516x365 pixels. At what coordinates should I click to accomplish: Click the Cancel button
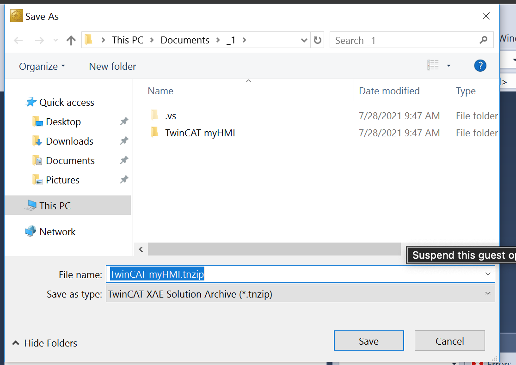tap(450, 341)
